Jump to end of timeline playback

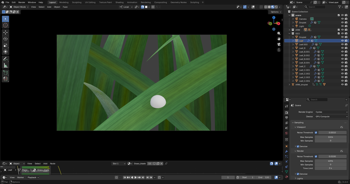(x=143, y=177)
